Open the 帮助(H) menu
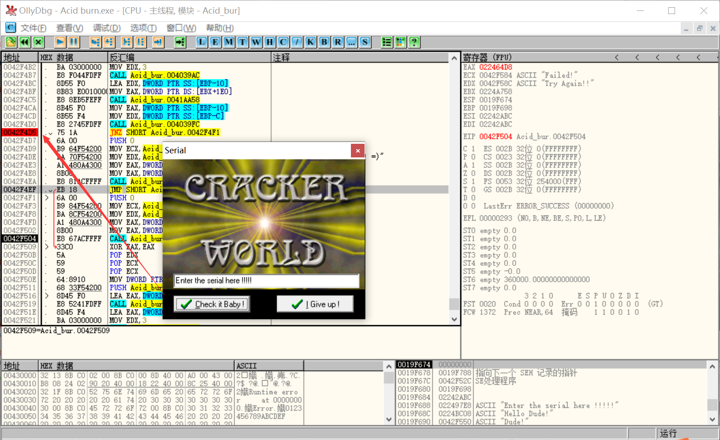 tap(220, 28)
